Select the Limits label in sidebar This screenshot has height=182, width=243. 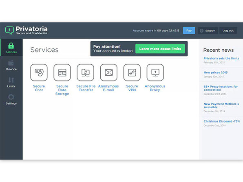tap(11, 86)
